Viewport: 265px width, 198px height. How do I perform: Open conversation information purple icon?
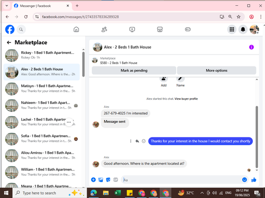[x=251, y=47]
